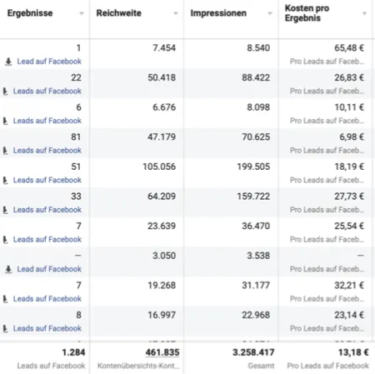Screen dimensions: 375x374
Task: Select the impressions value 199.505
Action: point(253,167)
